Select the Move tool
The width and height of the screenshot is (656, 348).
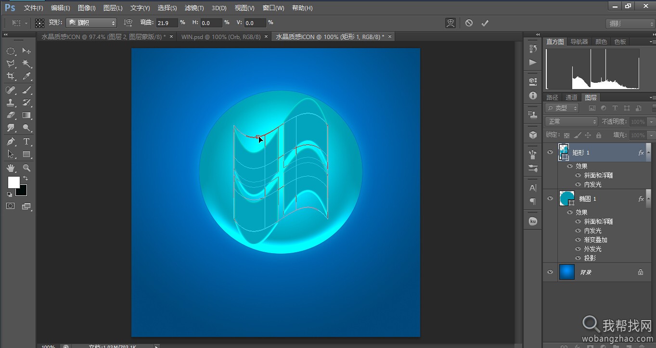[26, 51]
